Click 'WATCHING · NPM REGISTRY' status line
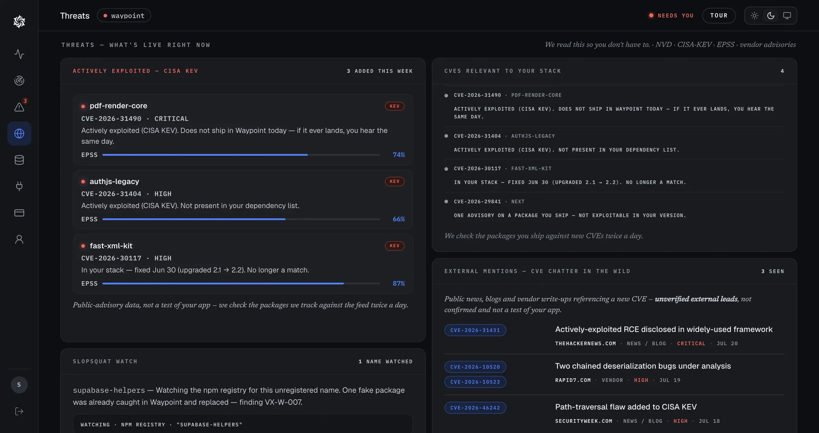Screen dimensions: 819x433 (162, 425)
